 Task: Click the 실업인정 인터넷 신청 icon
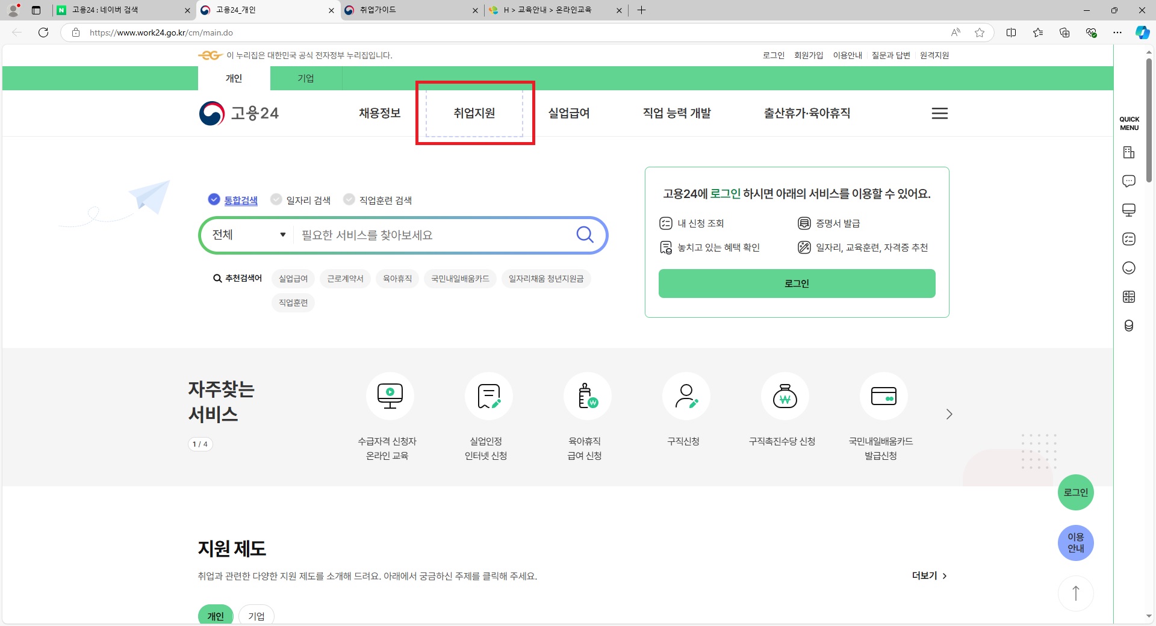[488, 396]
